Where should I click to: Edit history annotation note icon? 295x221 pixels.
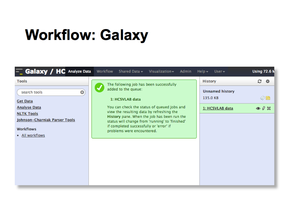(268, 98)
